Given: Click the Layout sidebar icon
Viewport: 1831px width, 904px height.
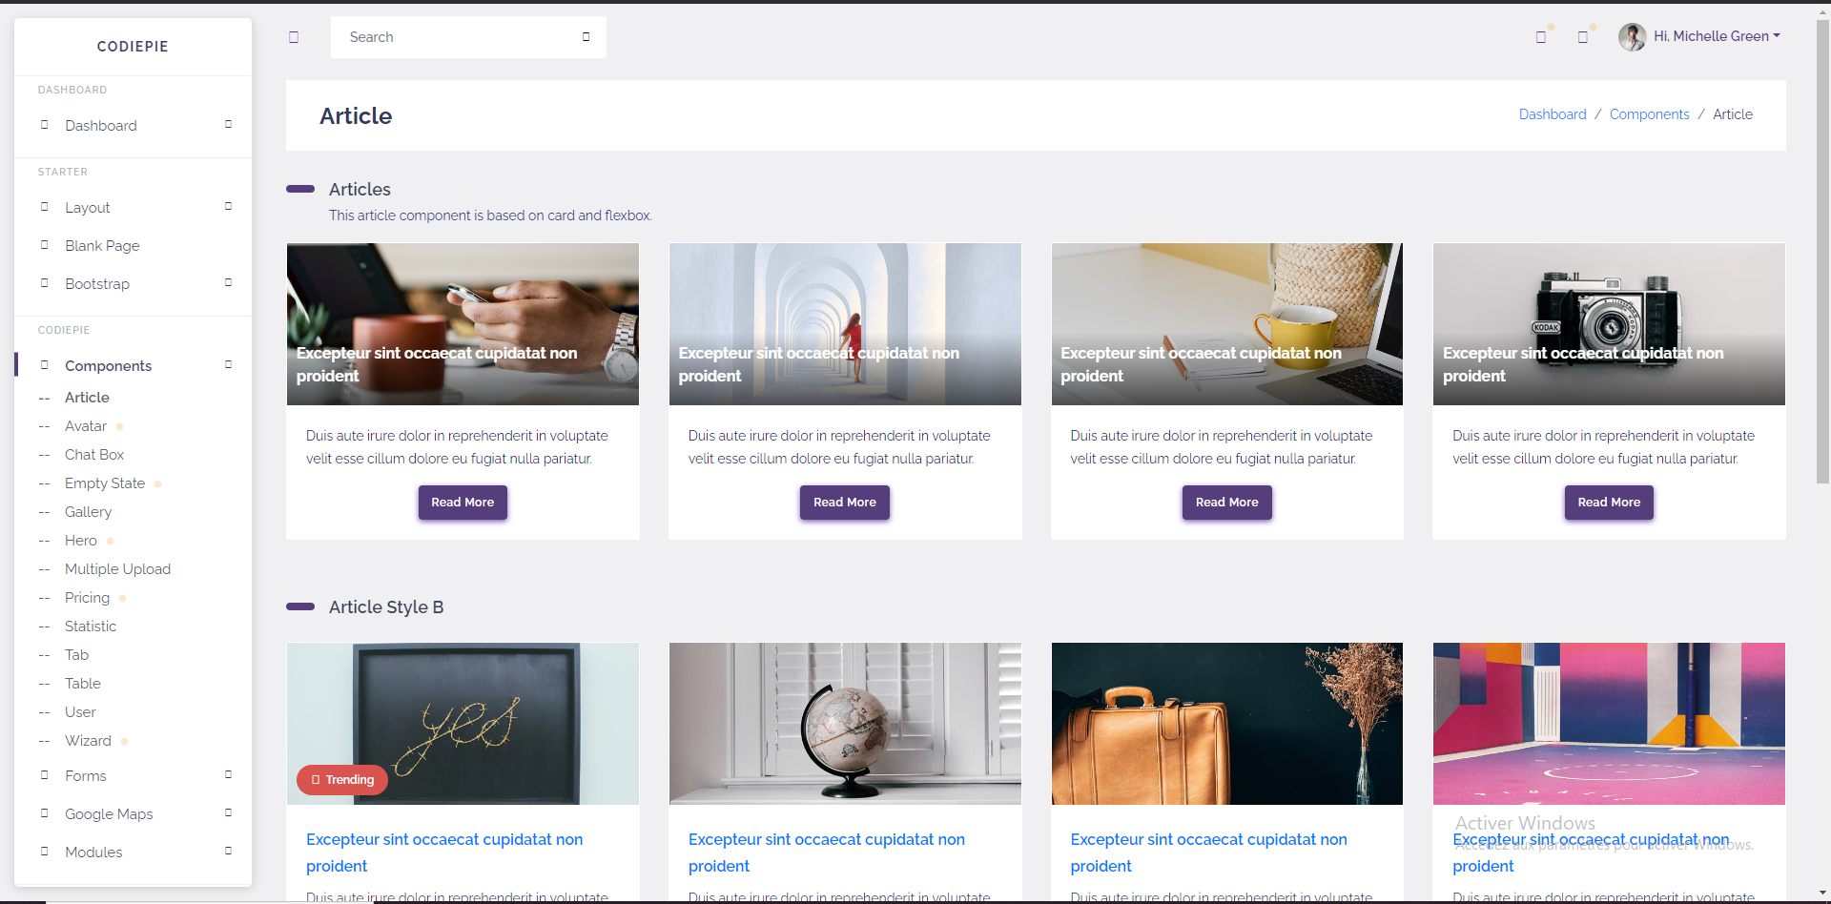Looking at the screenshot, I should coord(44,207).
